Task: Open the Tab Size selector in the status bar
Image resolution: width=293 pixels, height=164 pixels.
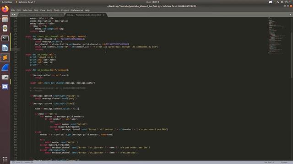Action: pyautogui.click(x=269, y=162)
